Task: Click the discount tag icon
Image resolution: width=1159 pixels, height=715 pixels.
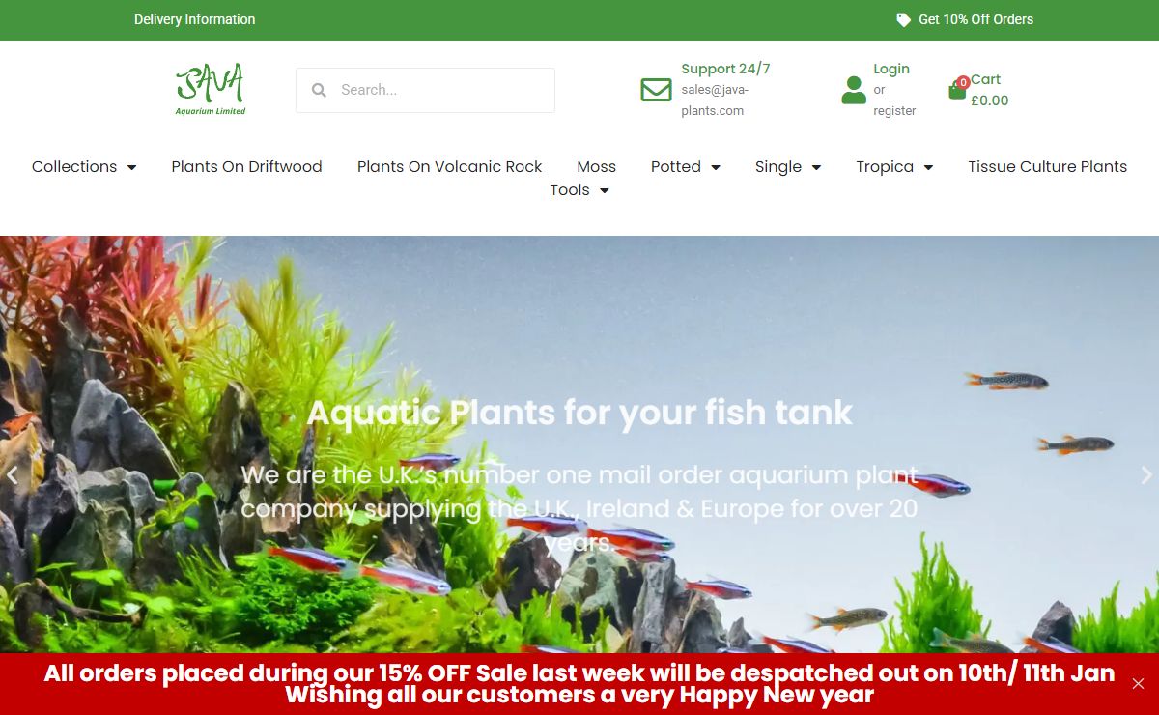Action: point(903,19)
